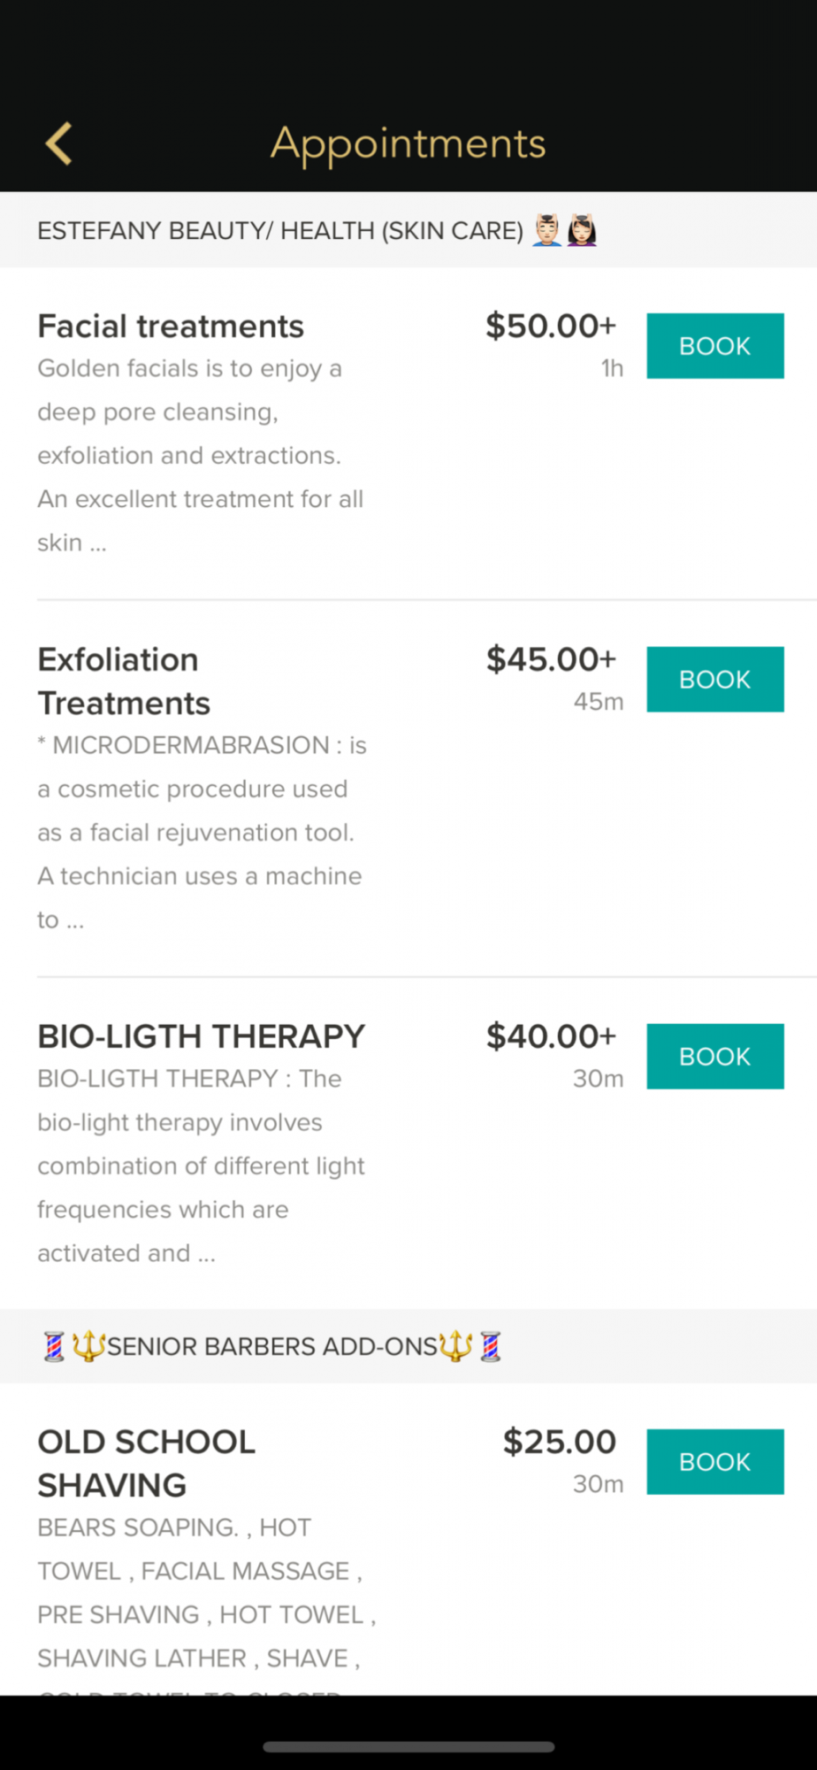Click the left trident emoji
The width and height of the screenshot is (817, 1770).
[88, 1346]
